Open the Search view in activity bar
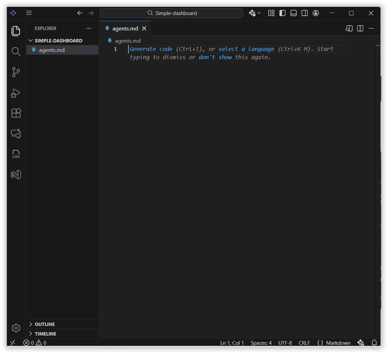Screen dimensions: 388x354 point(16,52)
